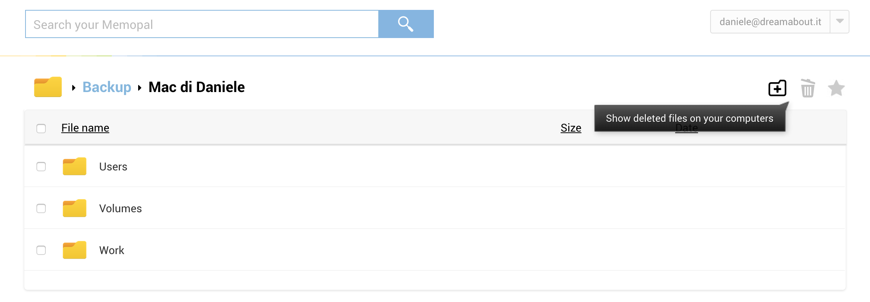Check the Work row checkbox
The height and width of the screenshot is (302, 870).
click(x=41, y=250)
